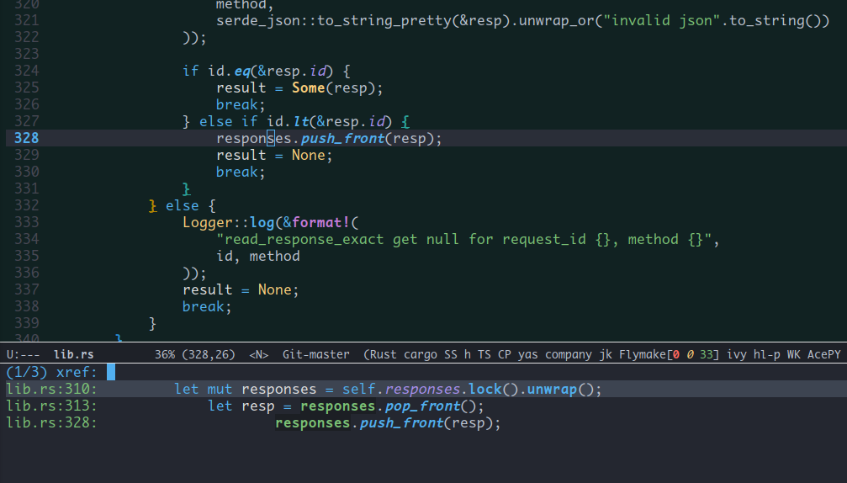The width and height of the screenshot is (847, 483).
Task: Click the CP minor mode indicator
Action: 505,354
